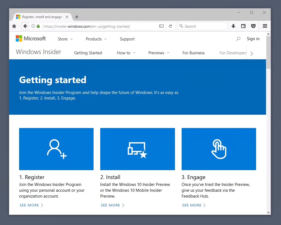Expand the Store dropdown menu
The image size is (281, 225).
tap(65, 39)
